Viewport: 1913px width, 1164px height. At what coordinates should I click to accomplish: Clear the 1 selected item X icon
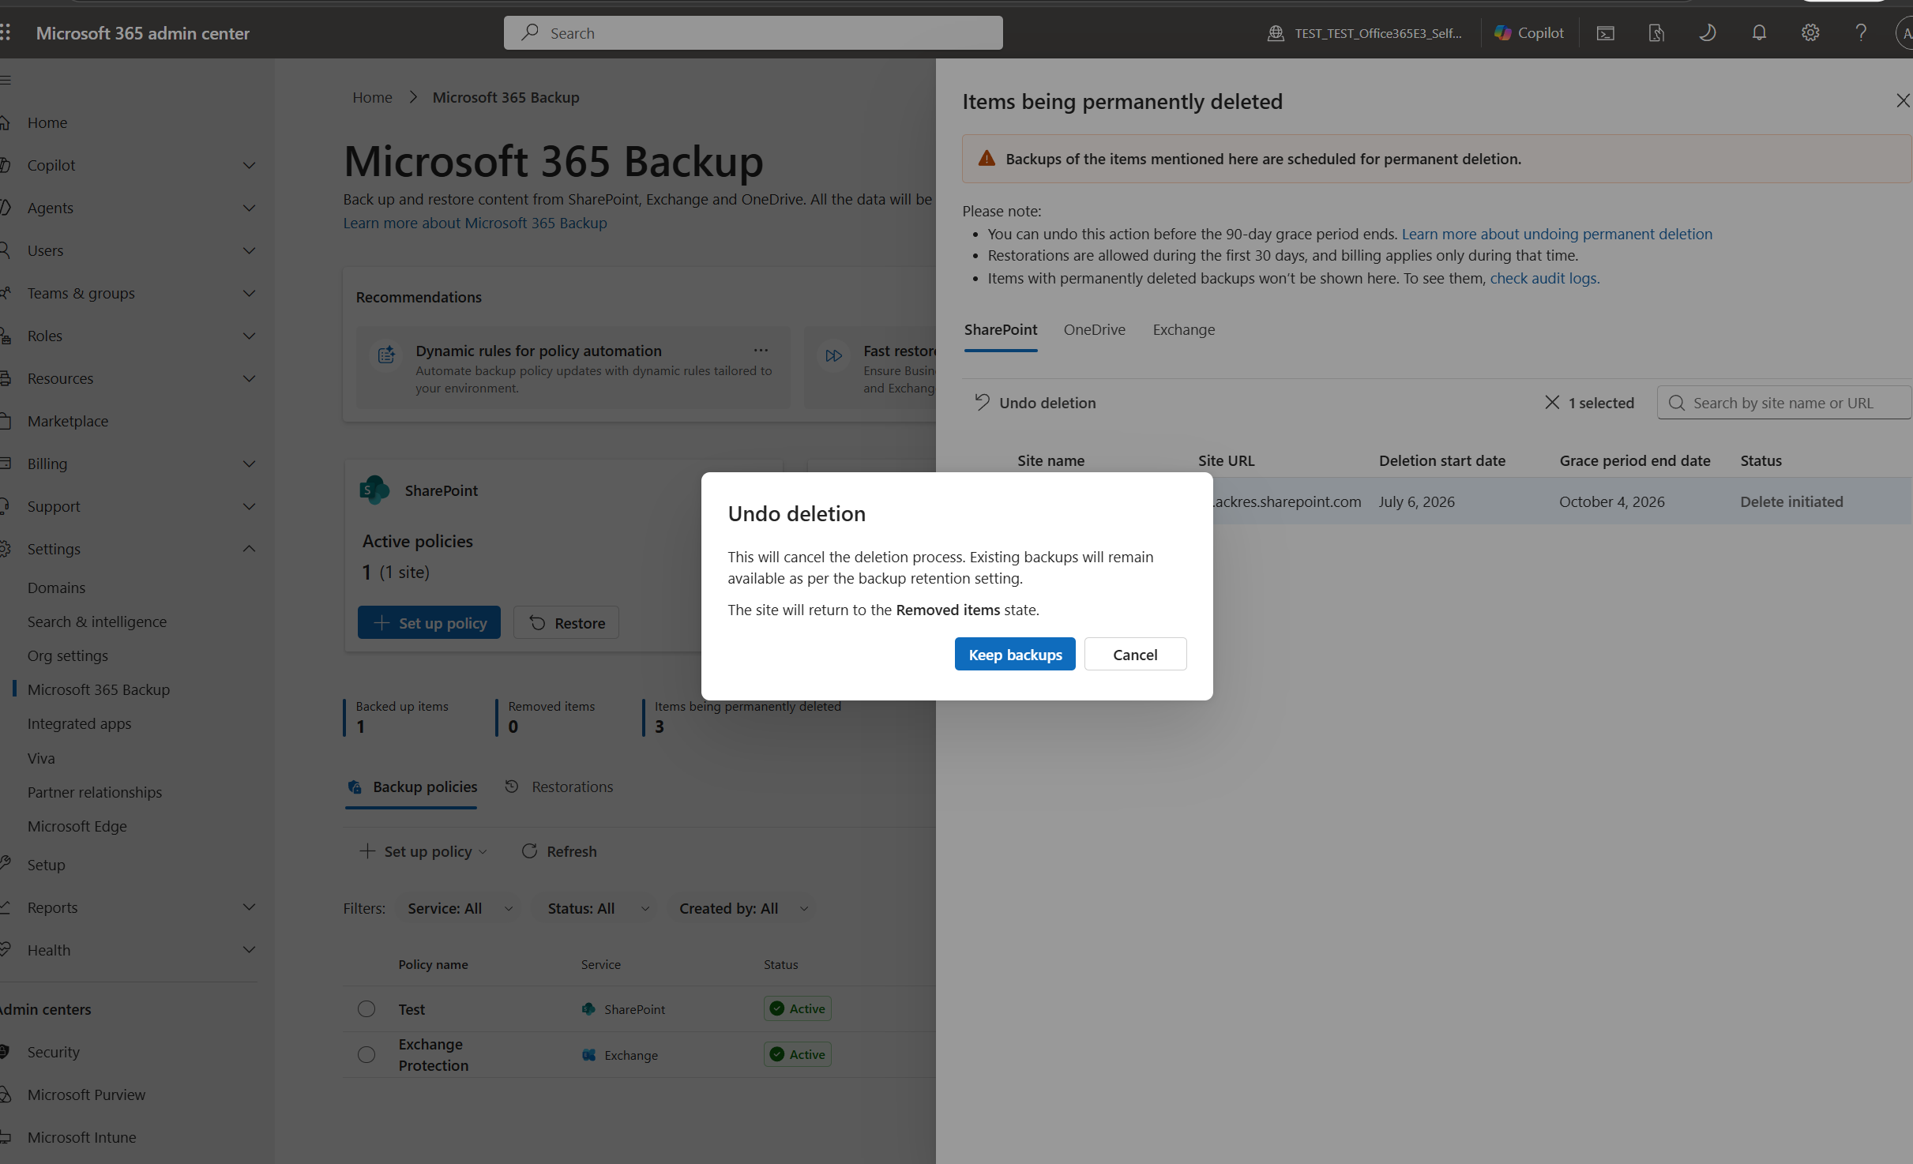click(x=1552, y=402)
